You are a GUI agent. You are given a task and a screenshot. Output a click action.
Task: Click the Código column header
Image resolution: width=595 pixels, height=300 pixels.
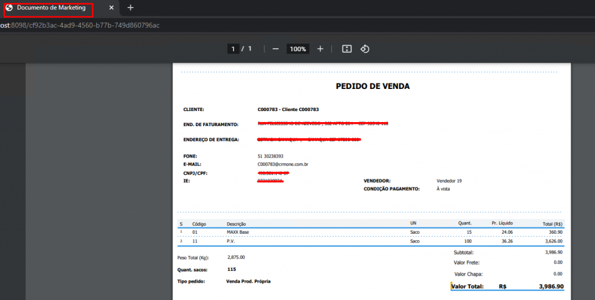pyautogui.click(x=199, y=223)
